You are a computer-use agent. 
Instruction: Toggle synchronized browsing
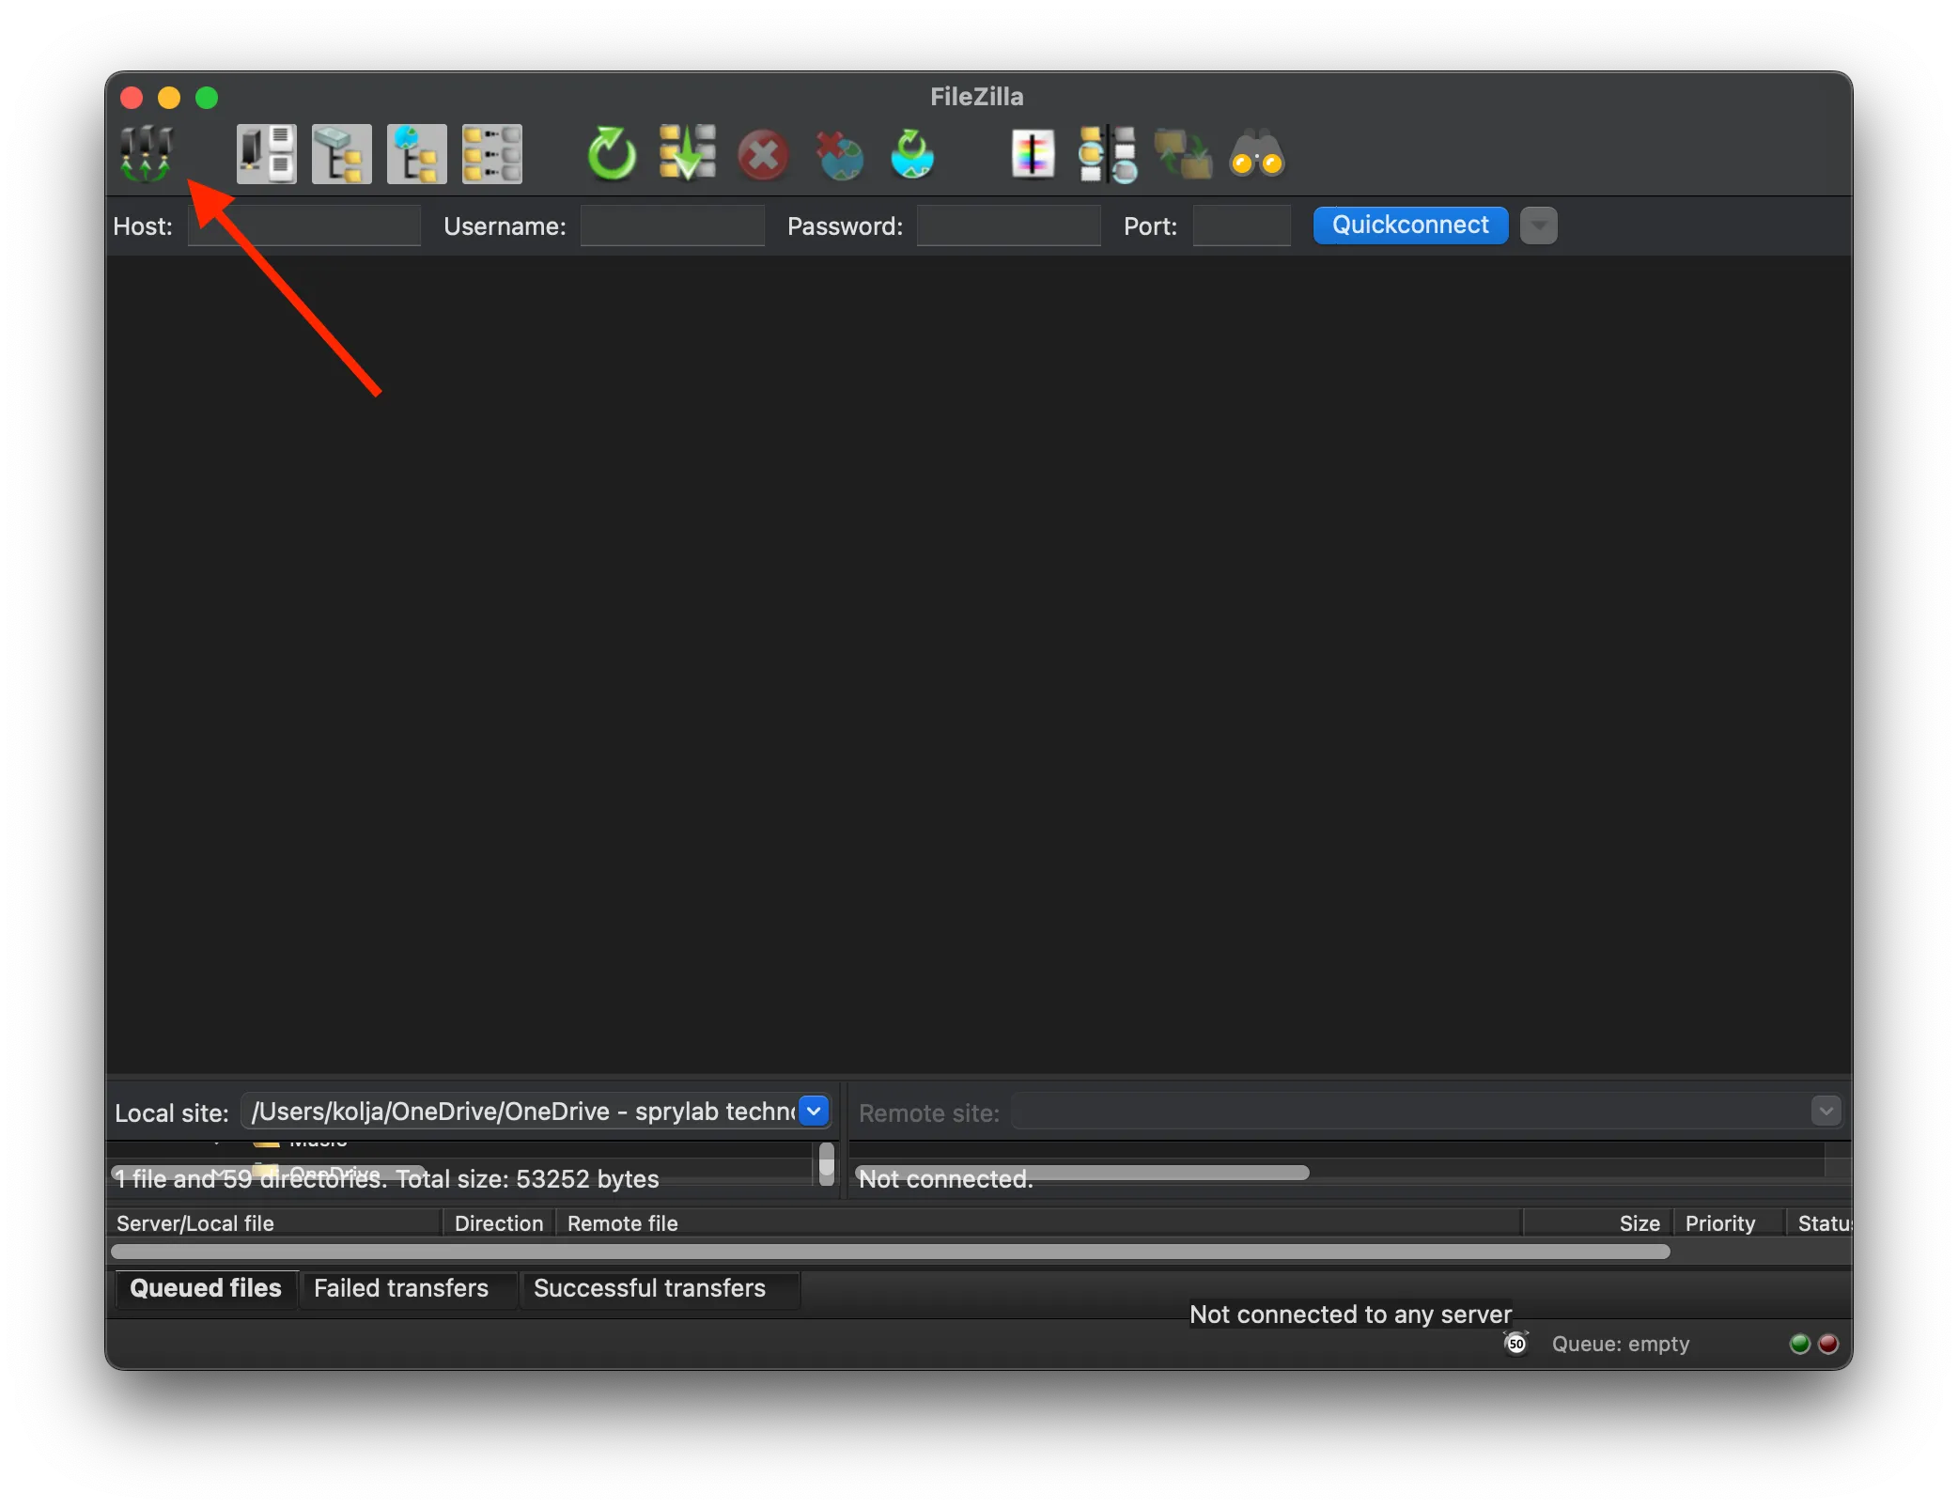1183,154
